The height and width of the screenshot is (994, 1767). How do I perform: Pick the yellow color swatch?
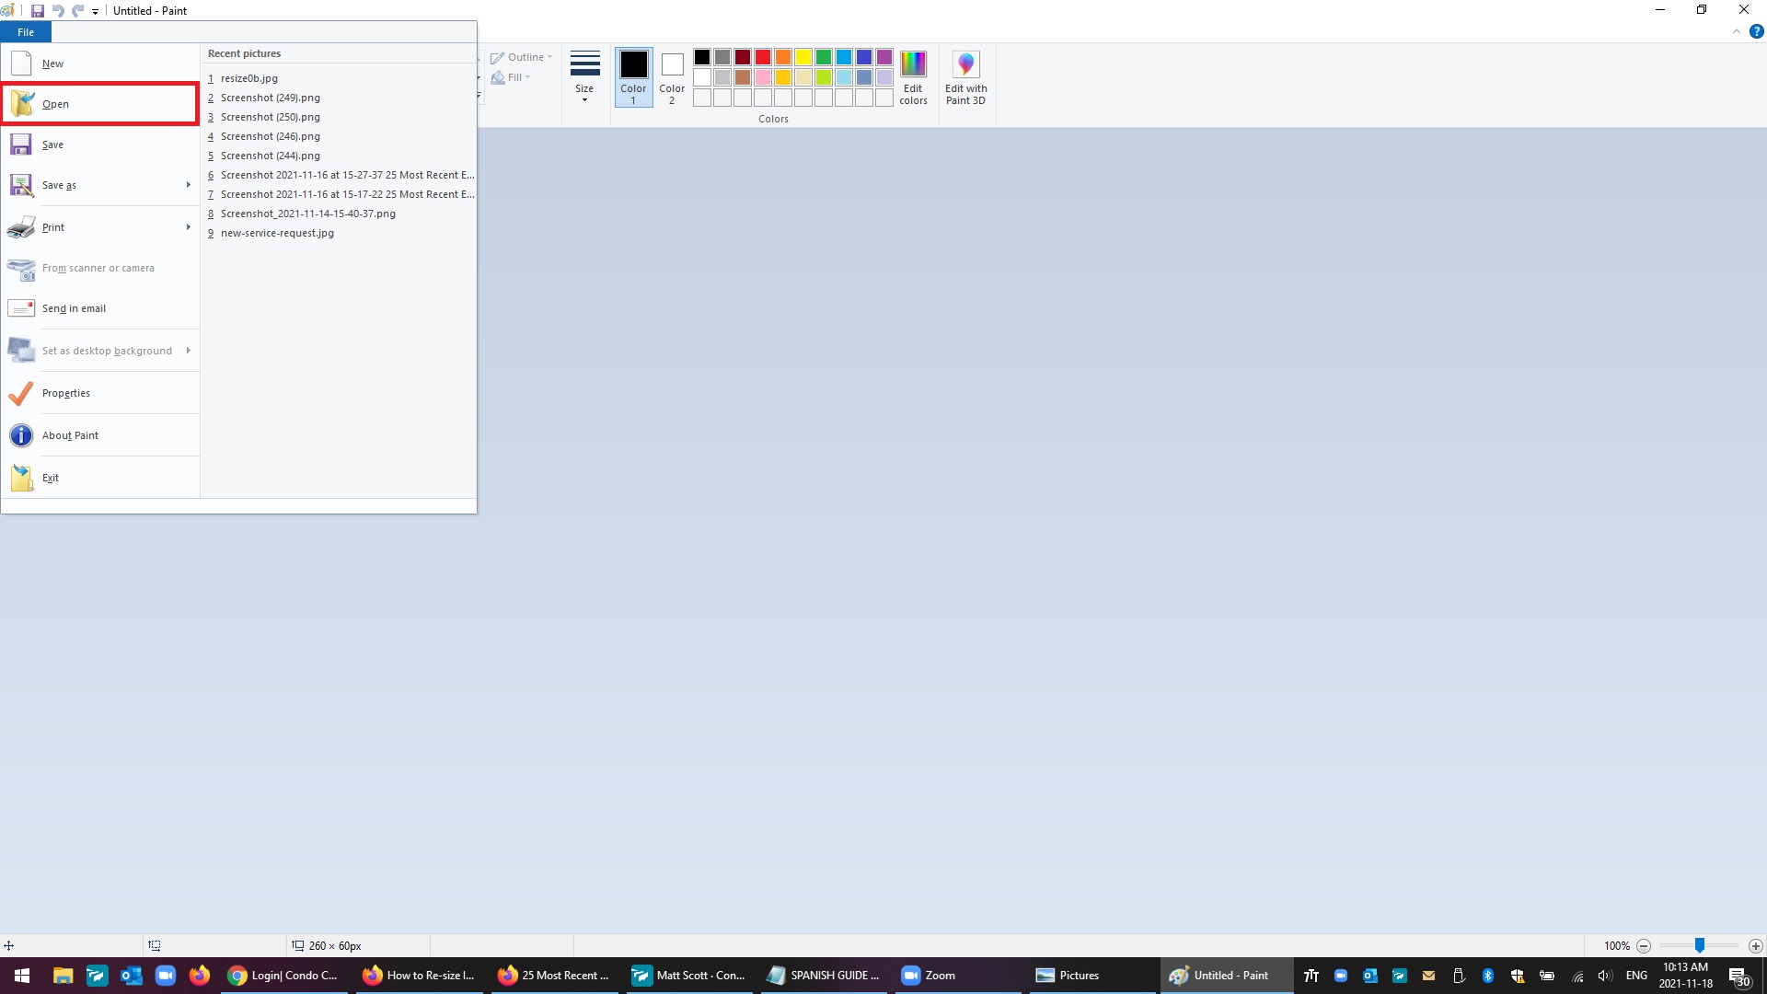point(803,57)
